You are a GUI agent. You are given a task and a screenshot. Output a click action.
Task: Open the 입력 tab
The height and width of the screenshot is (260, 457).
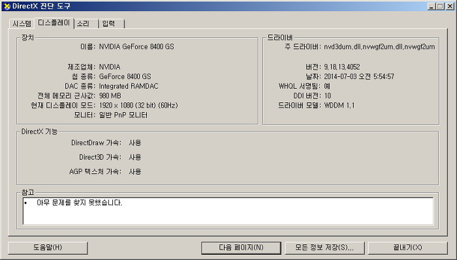click(x=112, y=23)
